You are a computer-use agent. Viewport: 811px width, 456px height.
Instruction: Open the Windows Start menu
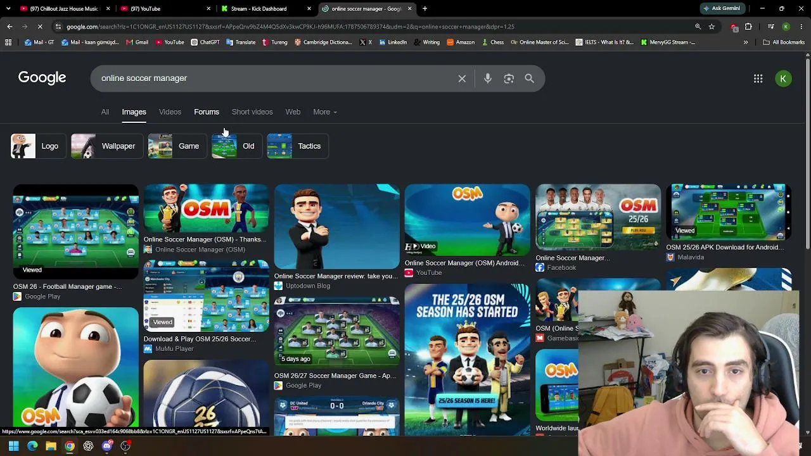pyautogui.click(x=13, y=446)
